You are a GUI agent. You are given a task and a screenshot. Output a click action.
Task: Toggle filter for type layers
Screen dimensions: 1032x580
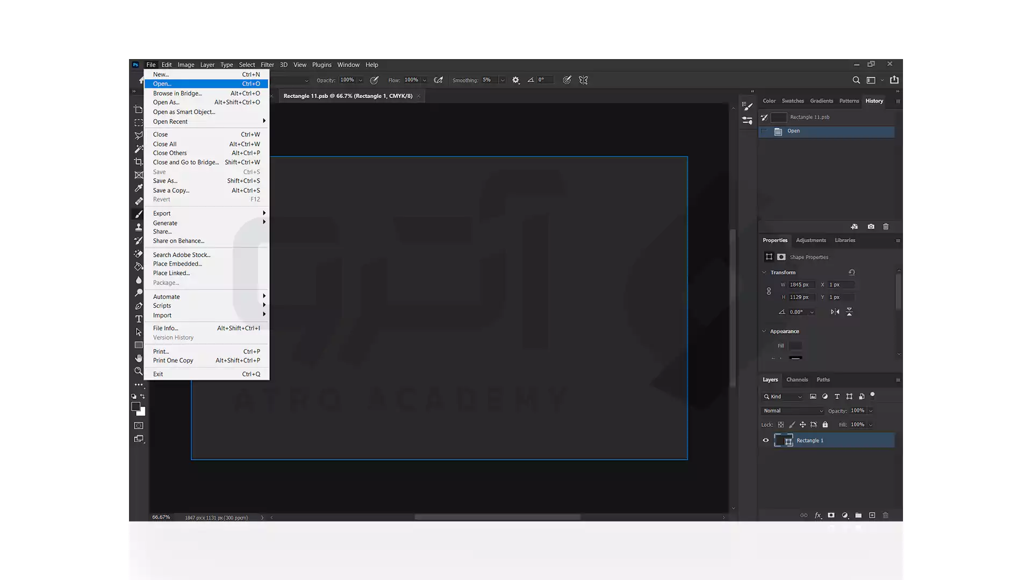click(837, 397)
